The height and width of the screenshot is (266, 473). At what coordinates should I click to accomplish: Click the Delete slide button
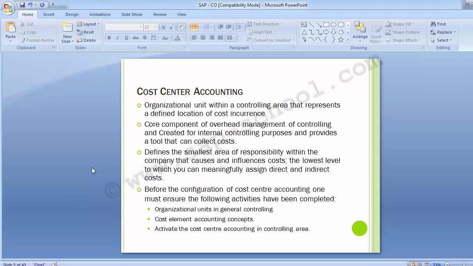[86, 40]
